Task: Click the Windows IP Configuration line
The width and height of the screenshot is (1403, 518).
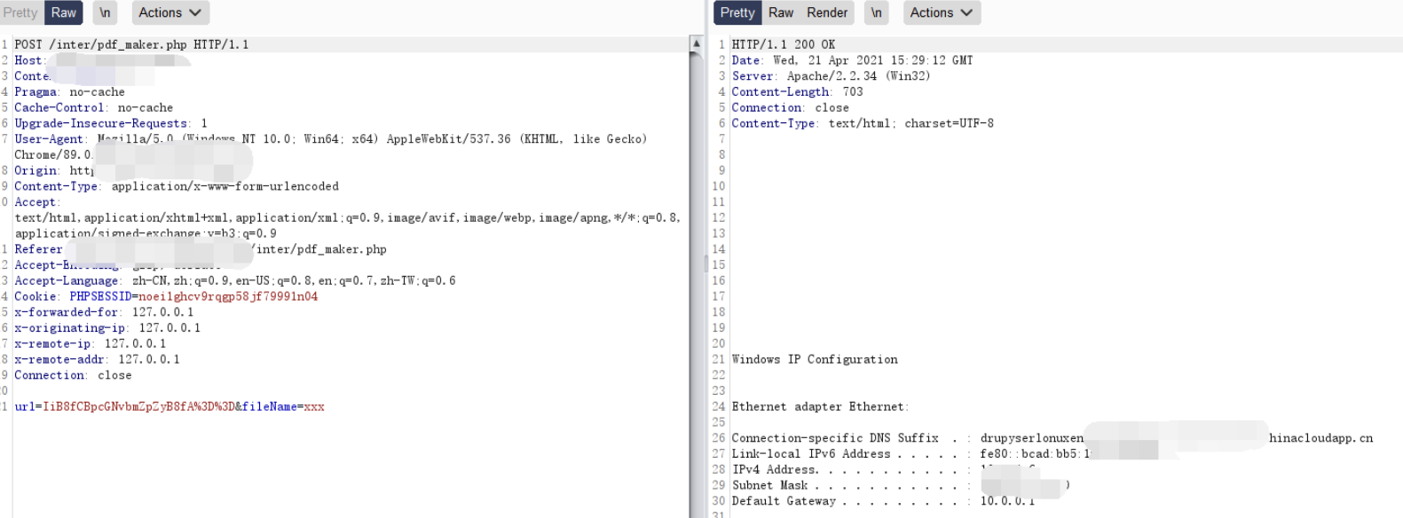Action: tap(815, 359)
